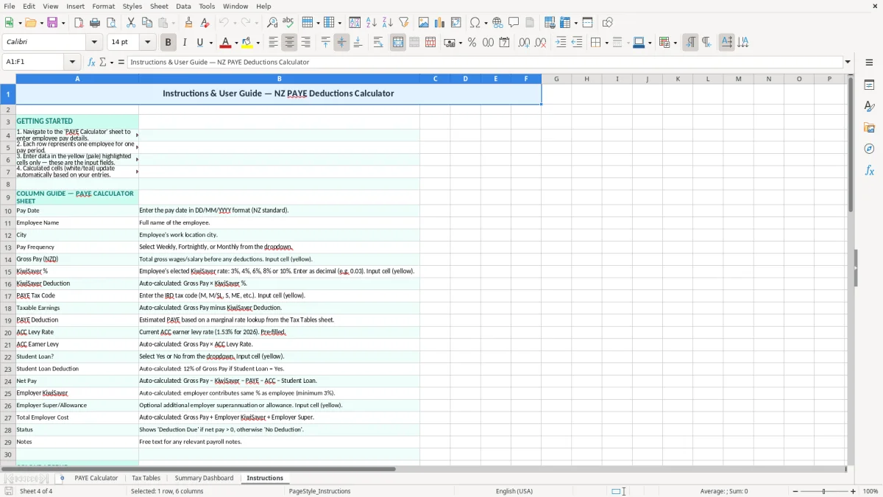Click zoom in plus button
The height and width of the screenshot is (497, 883).
[x=854, y=491]
